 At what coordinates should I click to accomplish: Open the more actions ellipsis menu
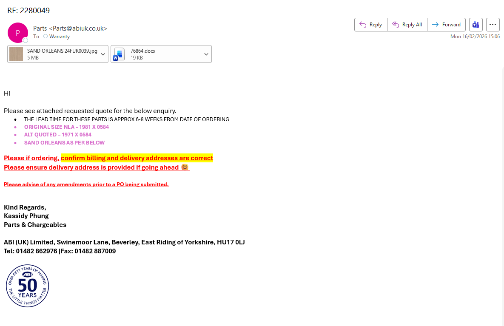point(493,25)
